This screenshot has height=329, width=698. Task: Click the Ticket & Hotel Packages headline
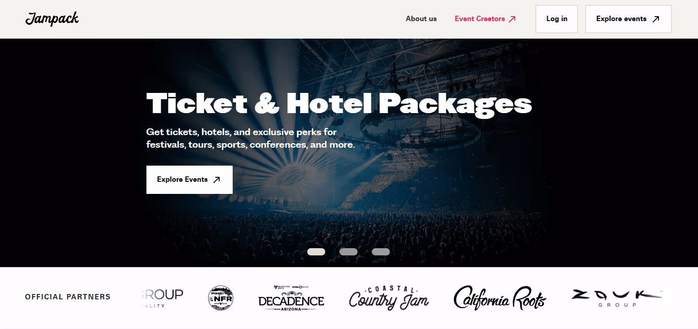[x=339, y=104]
